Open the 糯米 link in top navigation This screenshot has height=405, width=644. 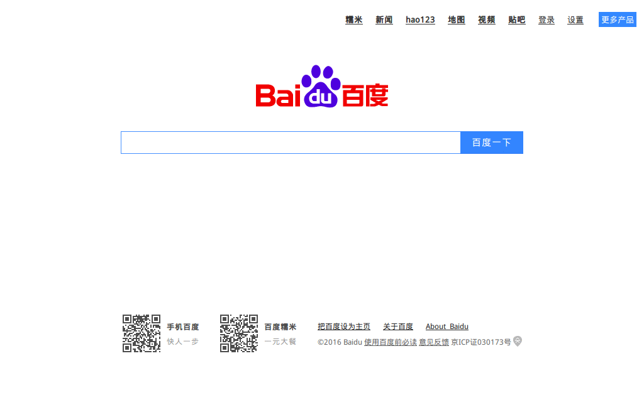click(x=353, y=19)
